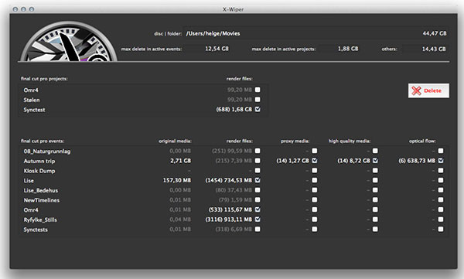This screenshot has width=464, height=279.
Task: Check optical flow for NewTimelines event
Action: pos(441,199)
